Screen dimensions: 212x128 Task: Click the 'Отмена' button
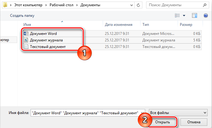pos(194,122)
